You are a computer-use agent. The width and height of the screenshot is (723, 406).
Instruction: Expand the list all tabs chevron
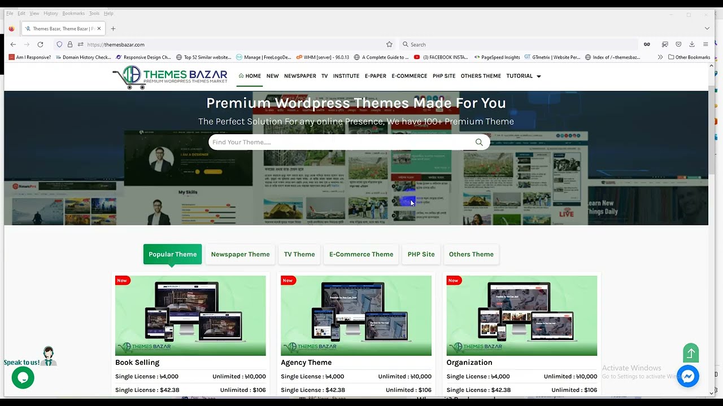[707, 28]
